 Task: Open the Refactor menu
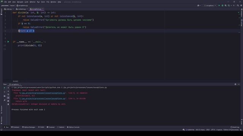click(33, 2)
